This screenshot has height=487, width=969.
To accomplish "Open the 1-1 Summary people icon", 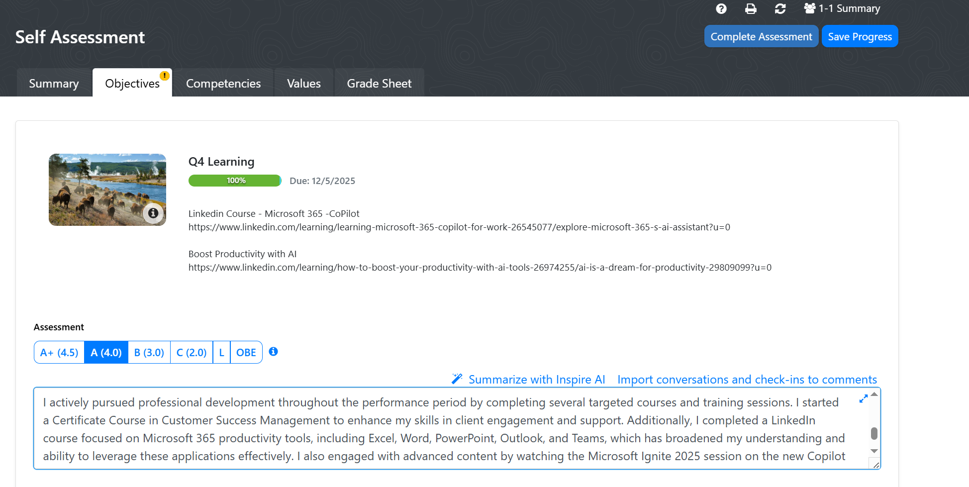I will click(x=809, y=8).
